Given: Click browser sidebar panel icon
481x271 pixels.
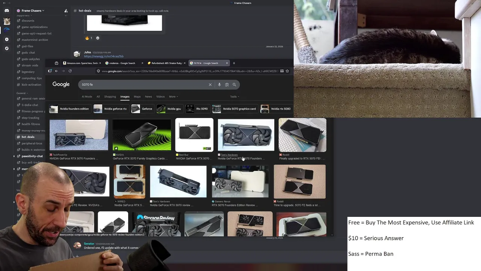Looking at the screenshot, I should (x=50, y=71).
